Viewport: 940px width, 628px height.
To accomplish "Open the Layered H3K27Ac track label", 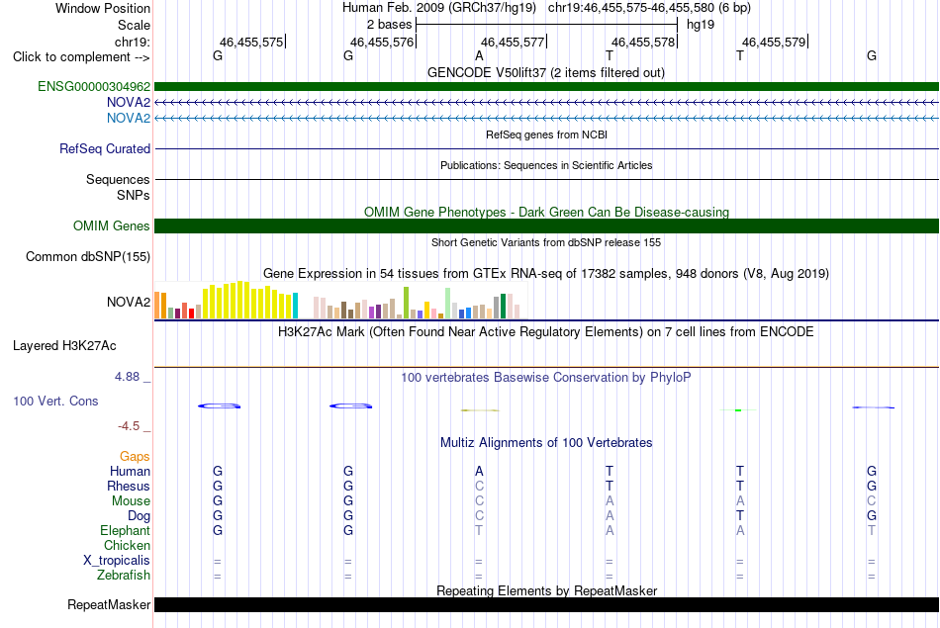I will [64, 346].
